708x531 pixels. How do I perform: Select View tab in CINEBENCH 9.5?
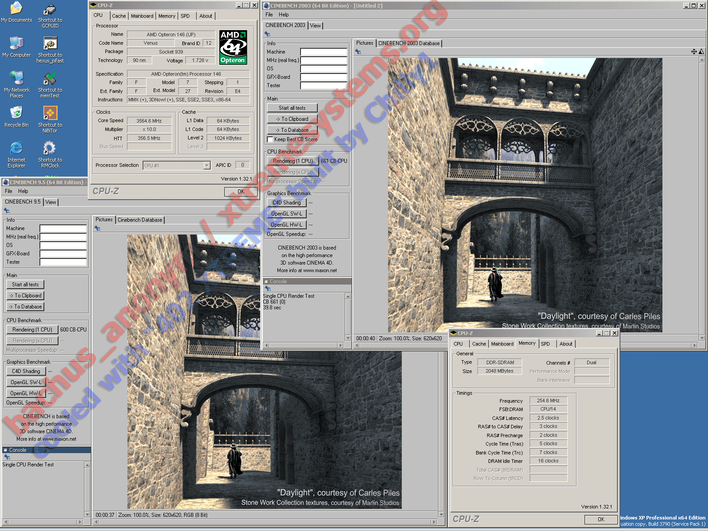pyautogui.click(x=51, y=202)
